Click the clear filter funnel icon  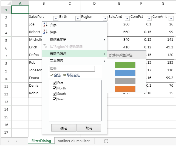[45, 46]
